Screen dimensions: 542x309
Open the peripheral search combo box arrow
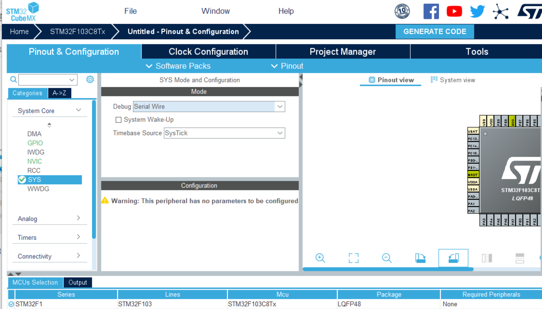pyautogui.click(x=72, y=80)
